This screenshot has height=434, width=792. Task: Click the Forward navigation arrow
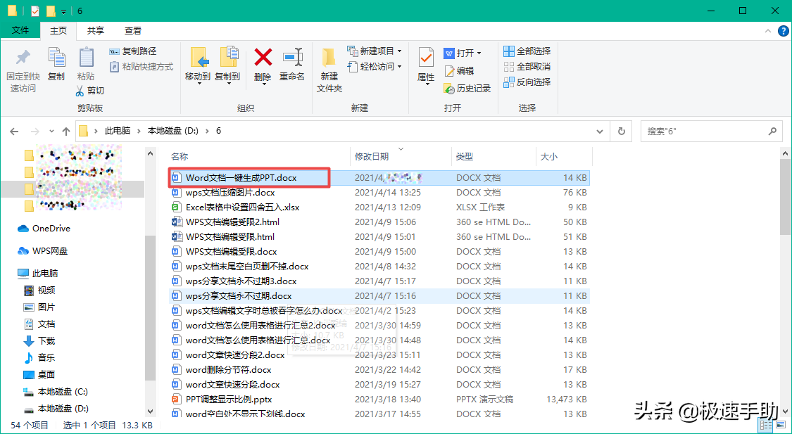[x=35, y=132]
